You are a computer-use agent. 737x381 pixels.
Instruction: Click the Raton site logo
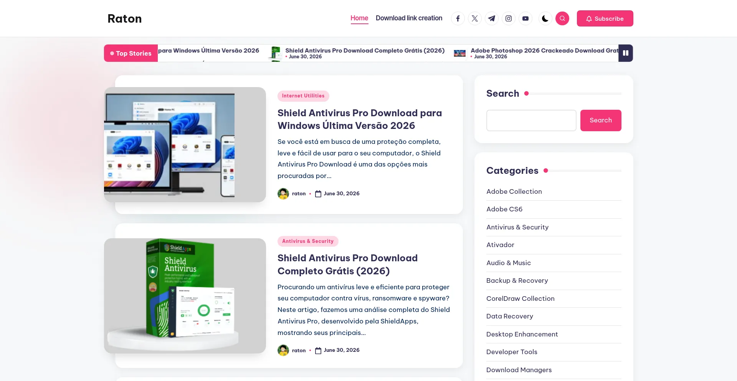125,18
